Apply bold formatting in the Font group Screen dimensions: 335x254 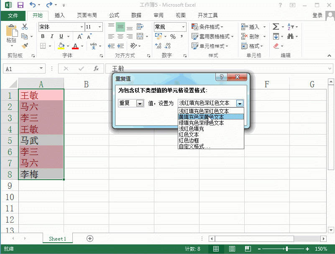coord(43,36)
